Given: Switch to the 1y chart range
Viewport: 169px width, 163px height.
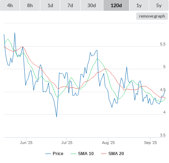Looking at the screenshot, I should (x=139, y=5).
